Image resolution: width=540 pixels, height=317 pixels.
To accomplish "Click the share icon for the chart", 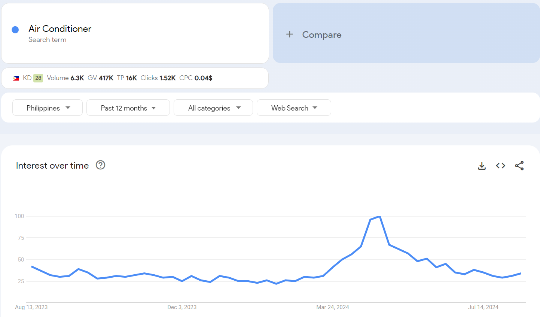I will coord(519,166).
